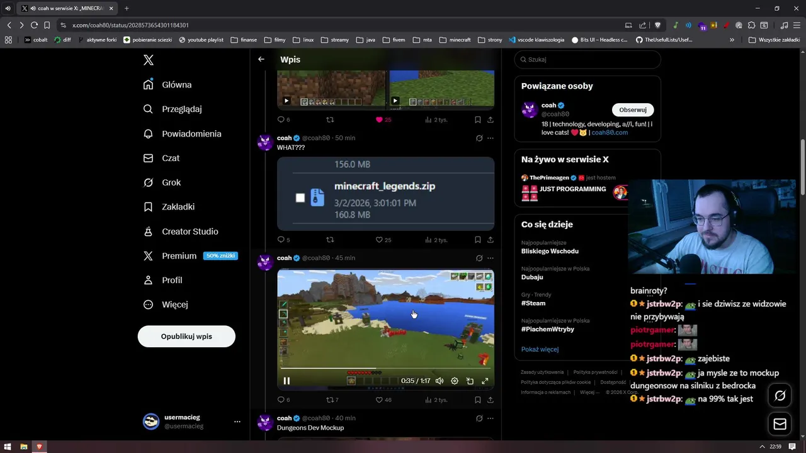Ask Grok about the WHAT??? post
The width and height of the screenshot is (806, 453).
[x=479, y=138]
